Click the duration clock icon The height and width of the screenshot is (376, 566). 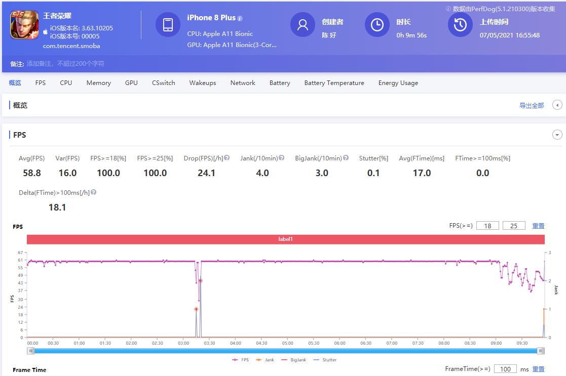tap(377, 25)
